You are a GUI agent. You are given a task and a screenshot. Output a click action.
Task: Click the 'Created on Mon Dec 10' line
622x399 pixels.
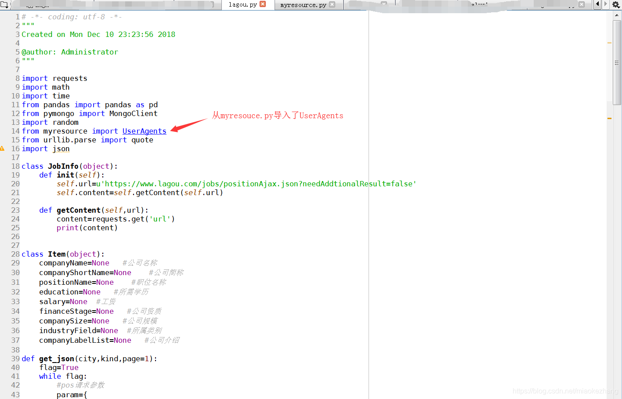click(98, 34)
